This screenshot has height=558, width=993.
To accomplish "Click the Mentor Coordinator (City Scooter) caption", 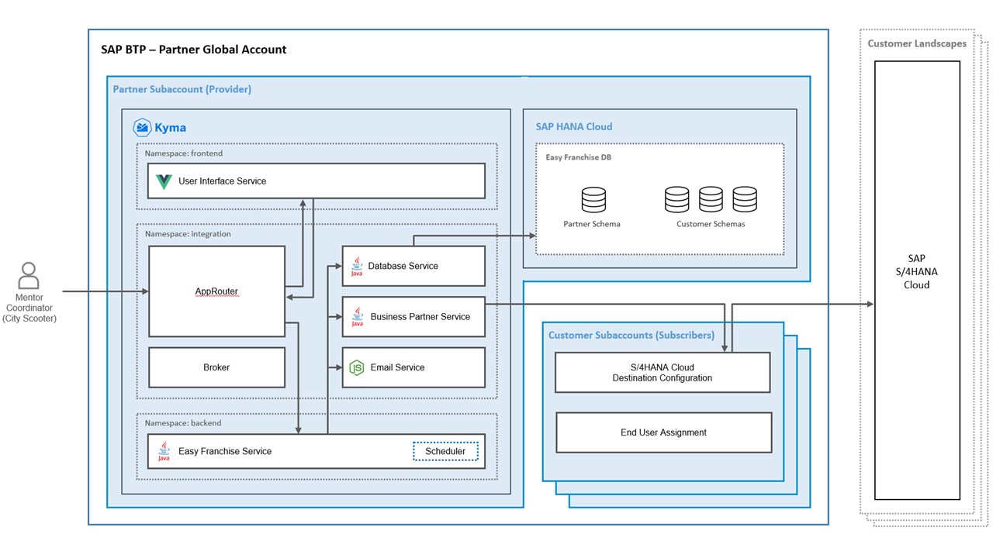I will (29, 308).
